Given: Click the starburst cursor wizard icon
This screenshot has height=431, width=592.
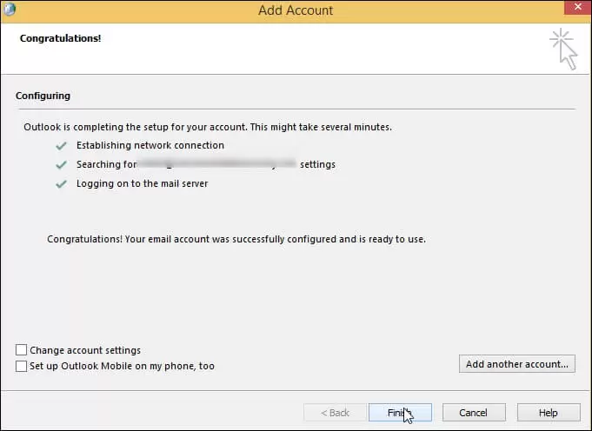Looking at the screenshot, I should click(563, 49).
